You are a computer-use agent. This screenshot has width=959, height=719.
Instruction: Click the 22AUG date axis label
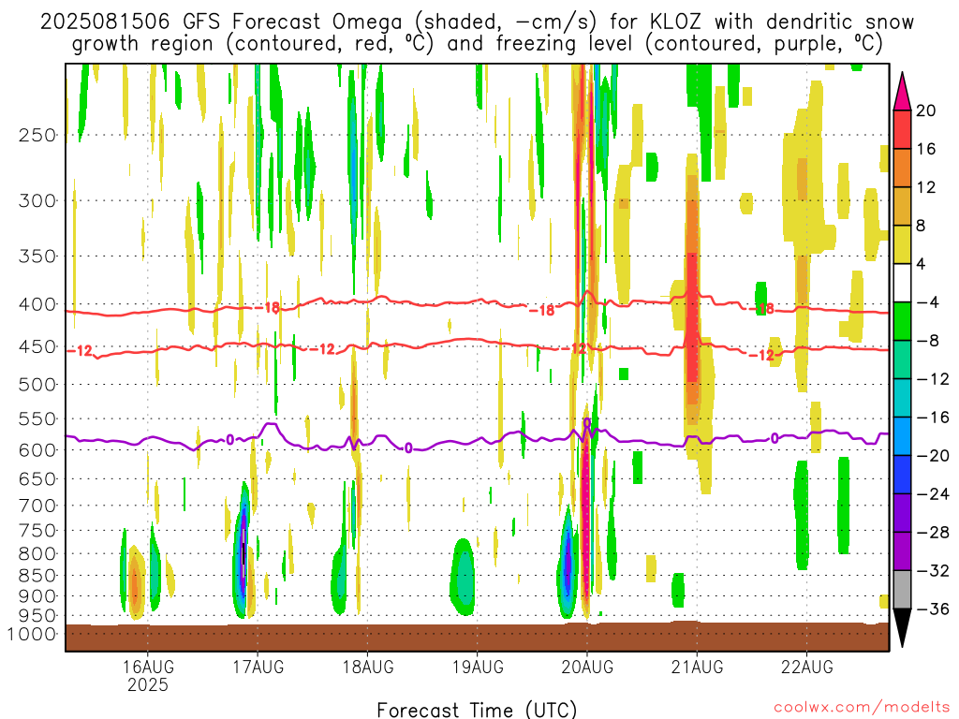(x=806, y=667)
